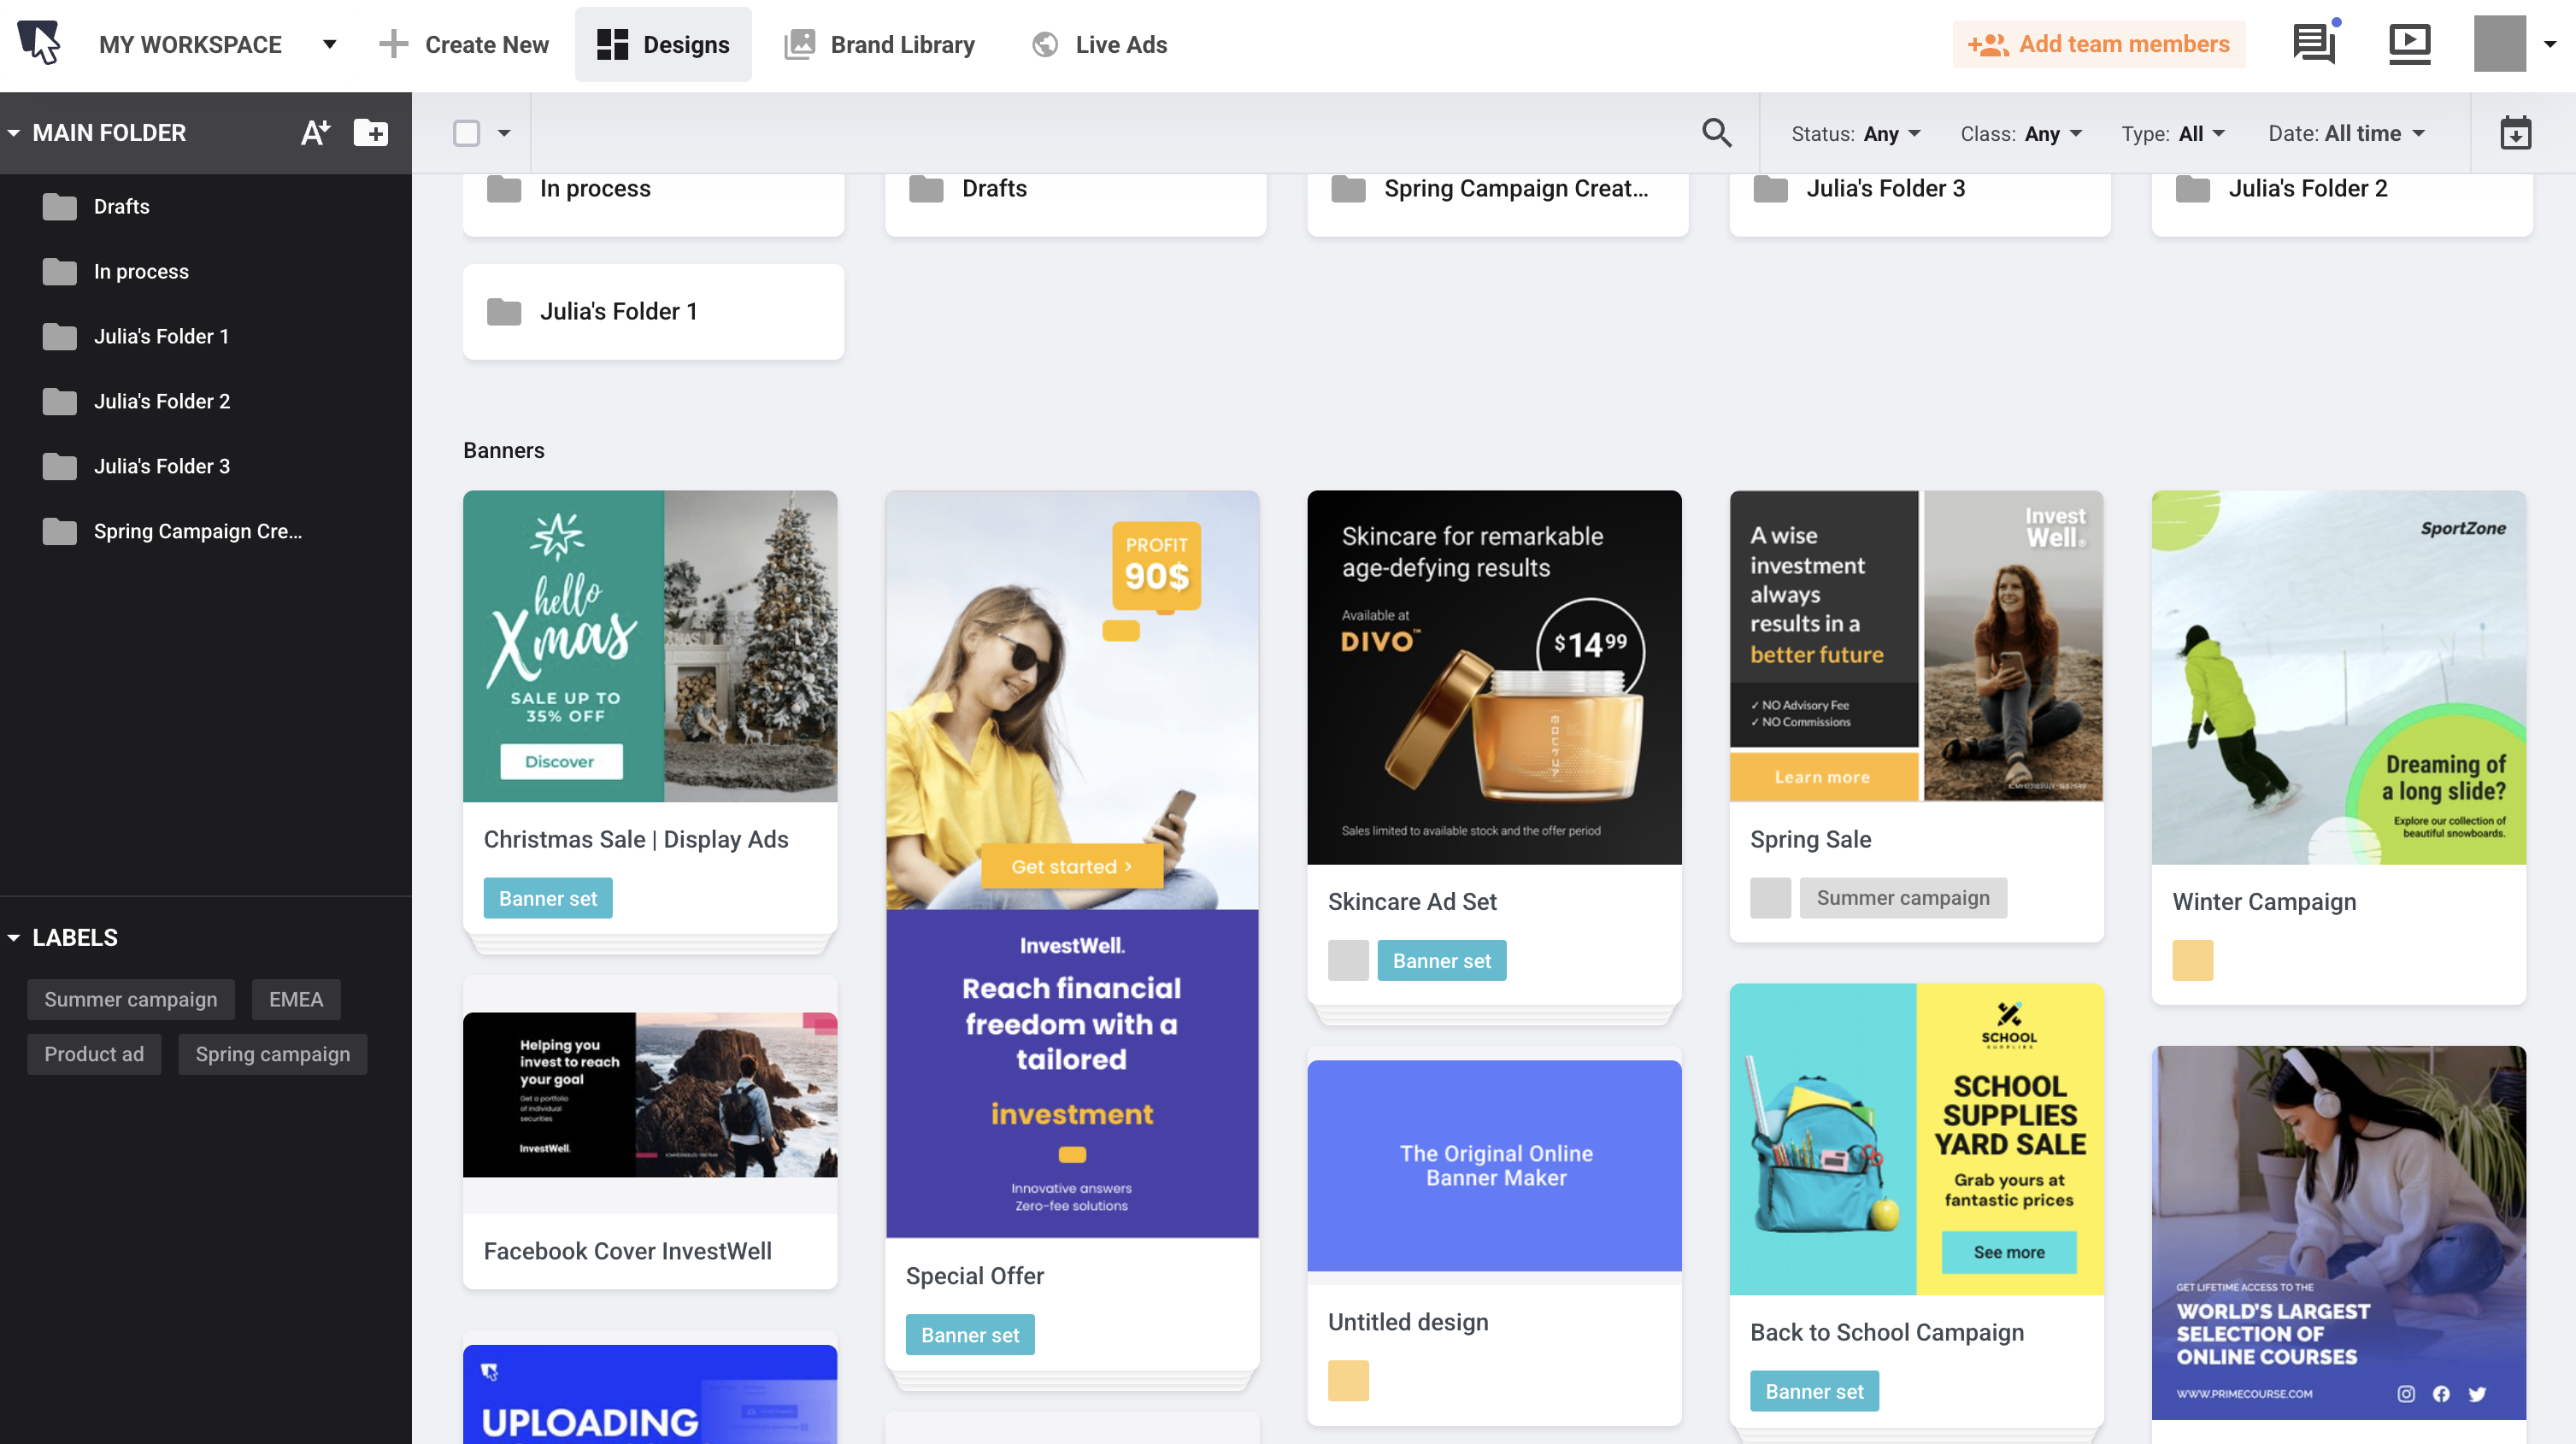This screenshot has height=1444, width=2576.
Task: Click the add label A+ icon
Action: [x=315, y=133]
